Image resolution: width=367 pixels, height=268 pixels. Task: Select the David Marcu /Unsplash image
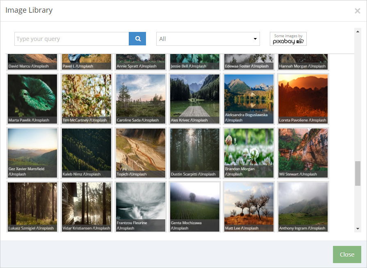coord(32,62)
